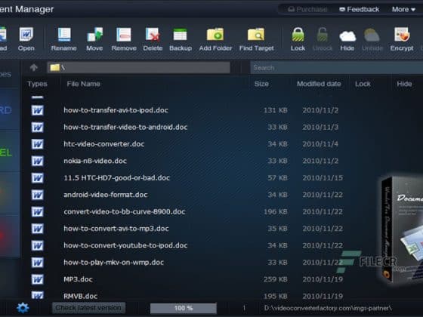This screenshot has height=317, width=423.
Task: Select how-to-transfer-video-to-android.doc
Action: click(125, 127)
